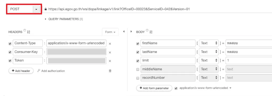This screenshot has width=272, height=96.
Task: Enable the middleName parameter checkbox
Action: [x=138, y=70]
